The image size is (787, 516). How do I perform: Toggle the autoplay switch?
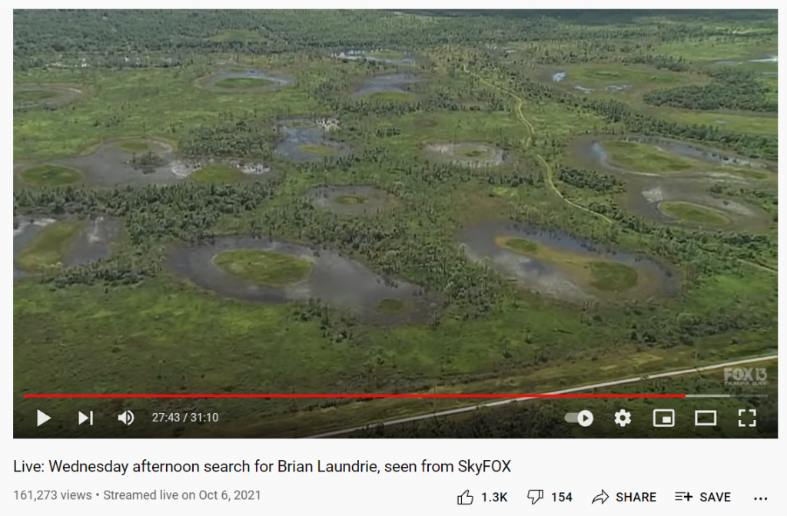click(x=579, y=418)
